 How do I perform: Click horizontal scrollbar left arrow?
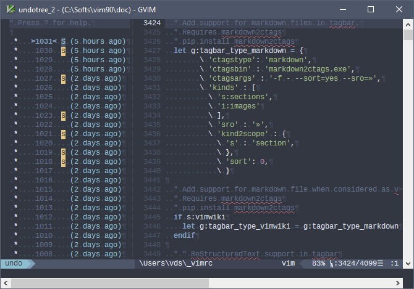[6, 283]
